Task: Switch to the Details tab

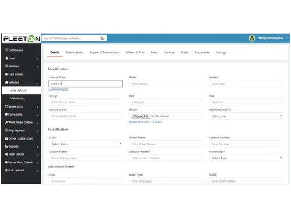Action: point(55,52)
